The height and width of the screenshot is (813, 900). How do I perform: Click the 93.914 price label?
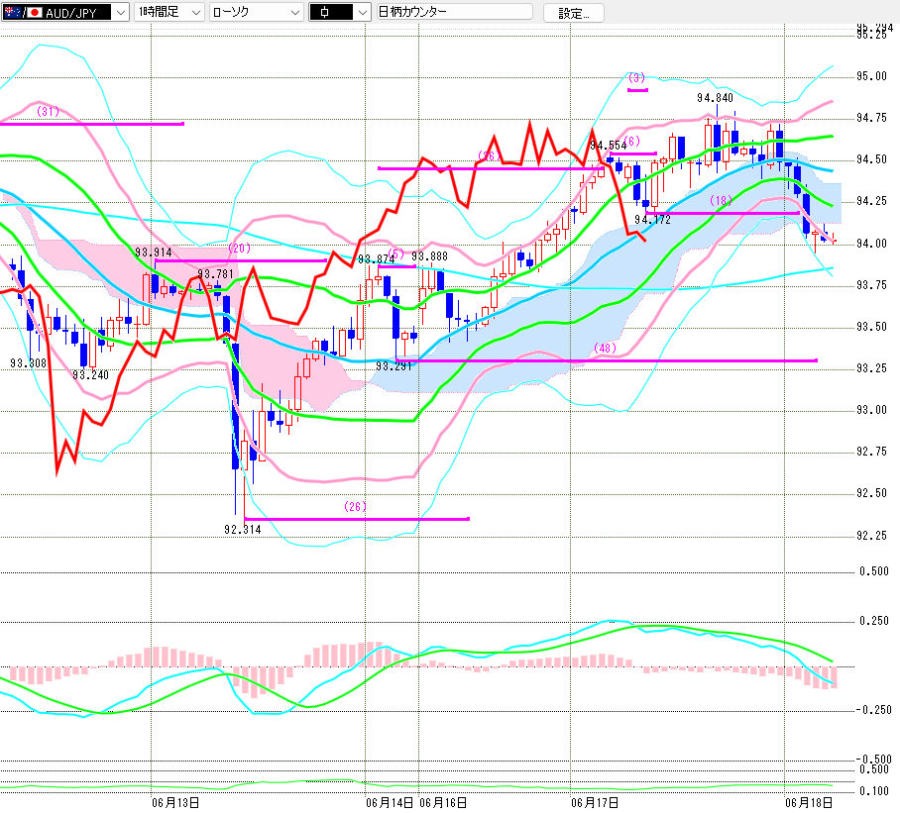tap(154, 253)
